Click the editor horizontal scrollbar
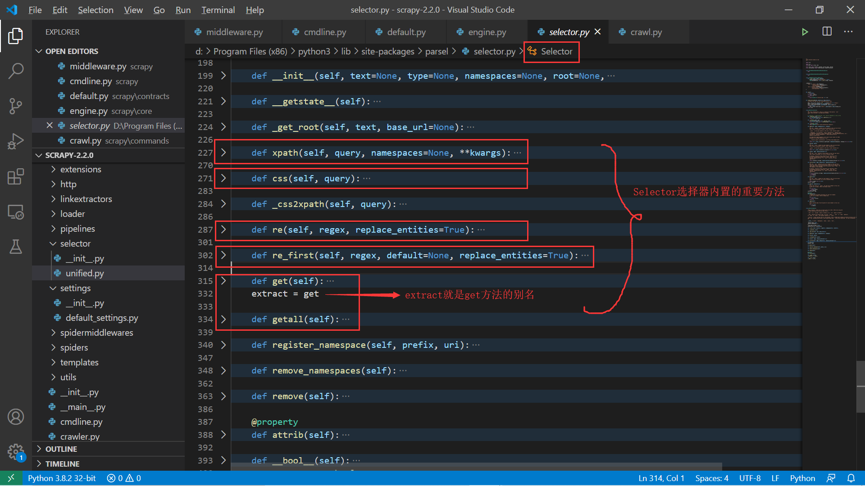 (477, 467)
